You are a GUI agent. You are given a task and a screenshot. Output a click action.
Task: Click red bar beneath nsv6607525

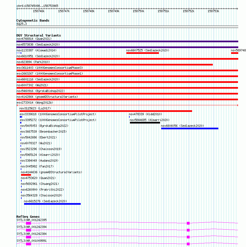143,53
